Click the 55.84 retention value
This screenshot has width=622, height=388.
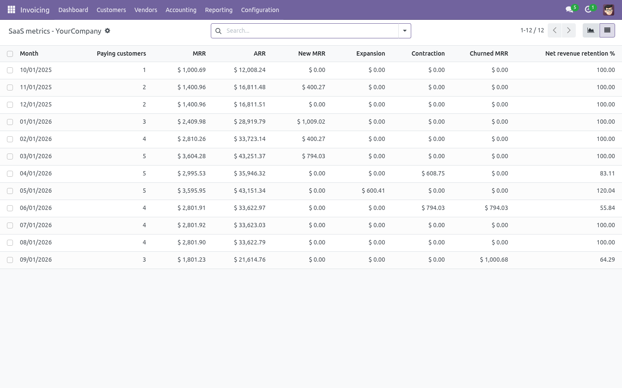coord(607,208)
